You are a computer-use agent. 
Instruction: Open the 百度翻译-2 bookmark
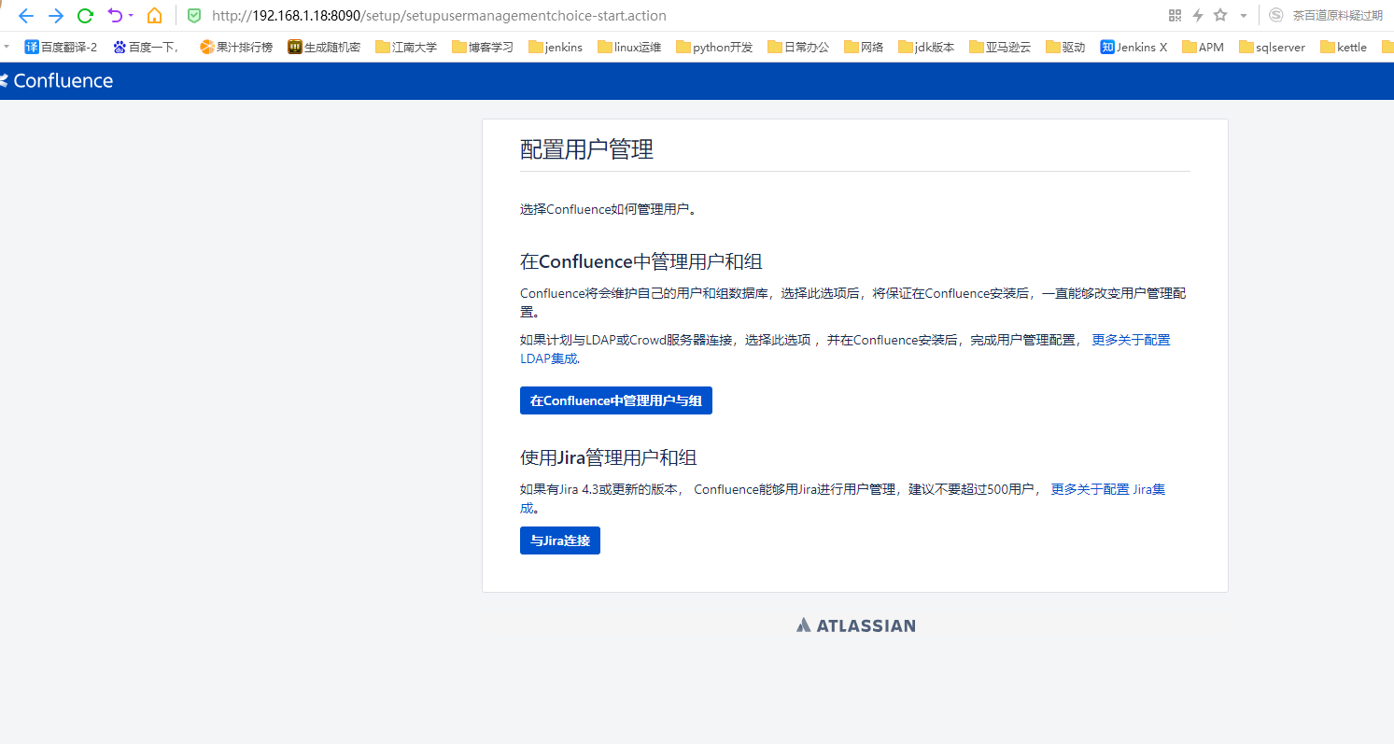(x=61, y=47)
